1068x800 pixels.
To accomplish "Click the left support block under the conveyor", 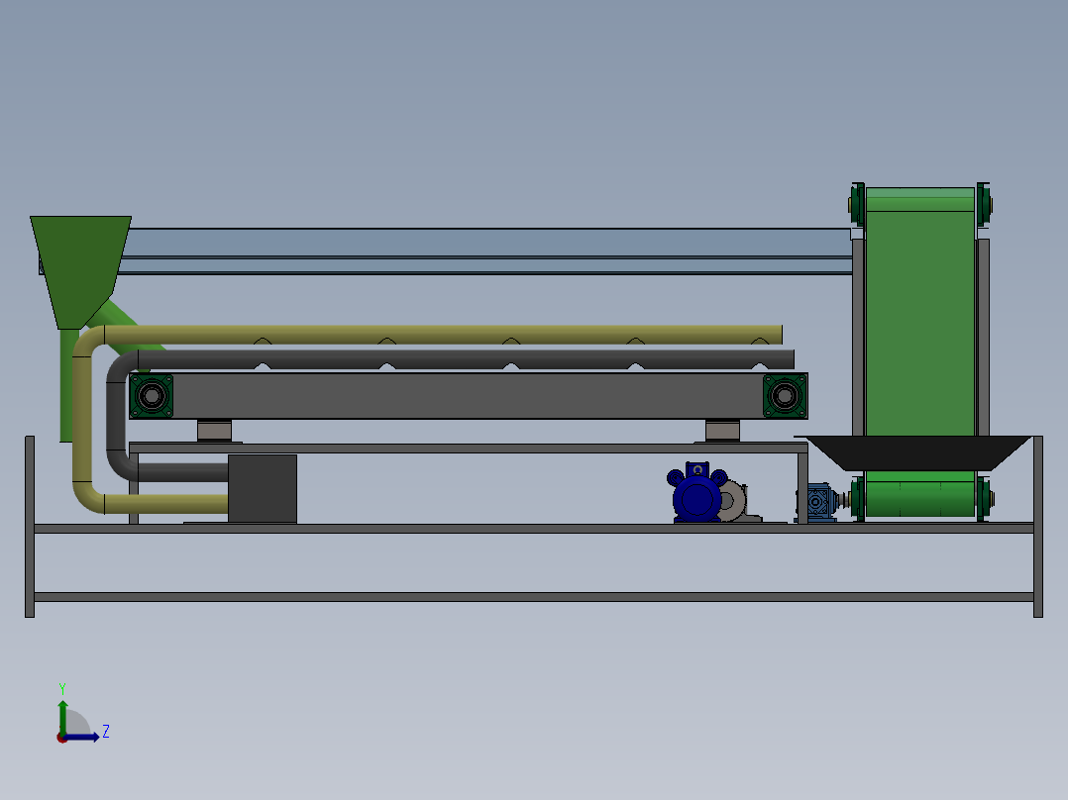I will click(x=215, y=431).
